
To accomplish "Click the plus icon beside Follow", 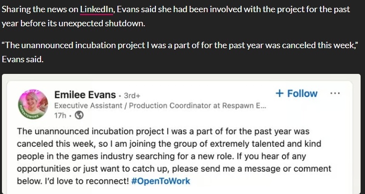I will (280, 93).
